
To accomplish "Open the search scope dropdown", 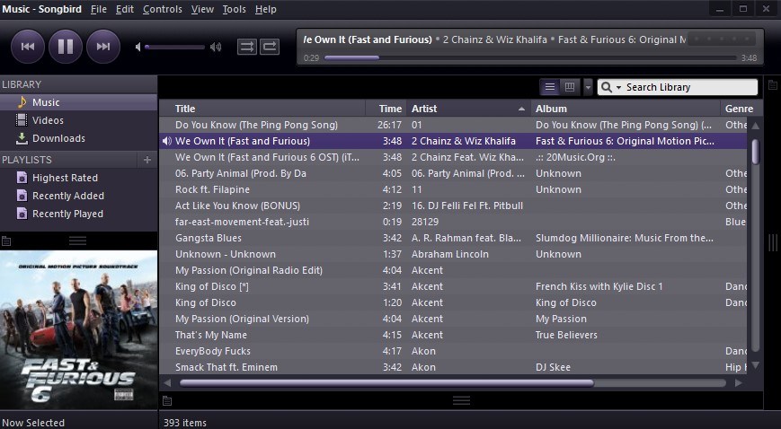I will [x=611, y=87].
